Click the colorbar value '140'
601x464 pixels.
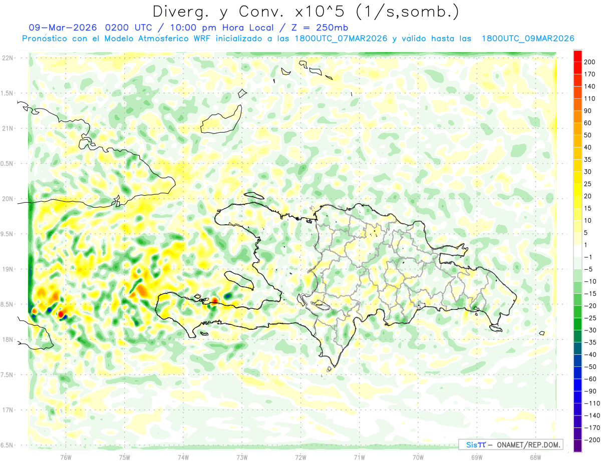tap(589, 86)
